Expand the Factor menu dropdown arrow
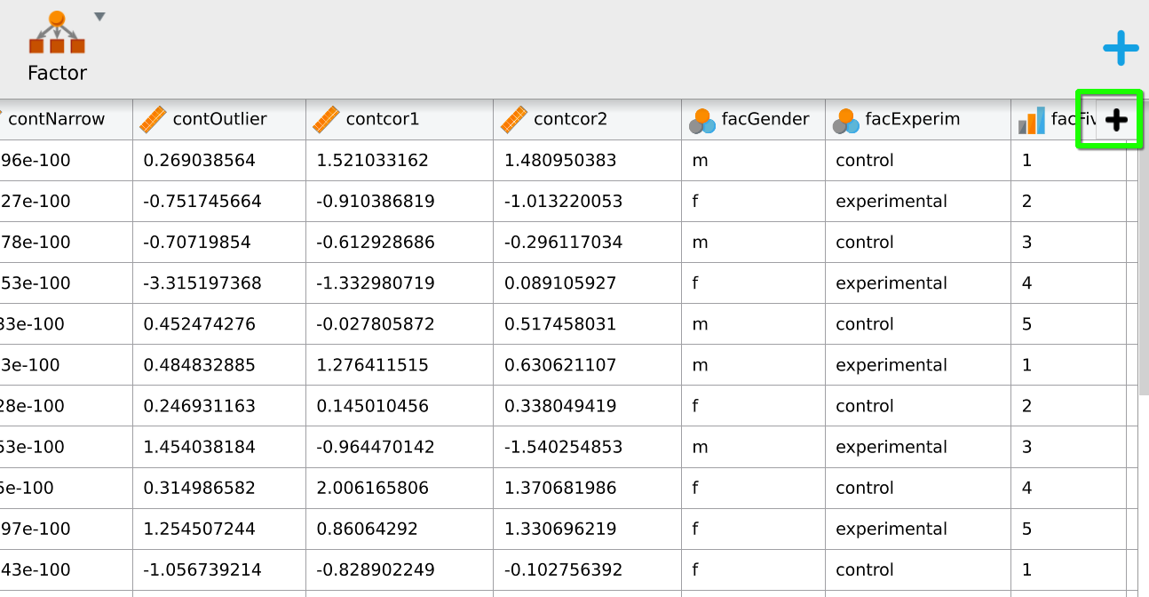 [x=99, y=16]
